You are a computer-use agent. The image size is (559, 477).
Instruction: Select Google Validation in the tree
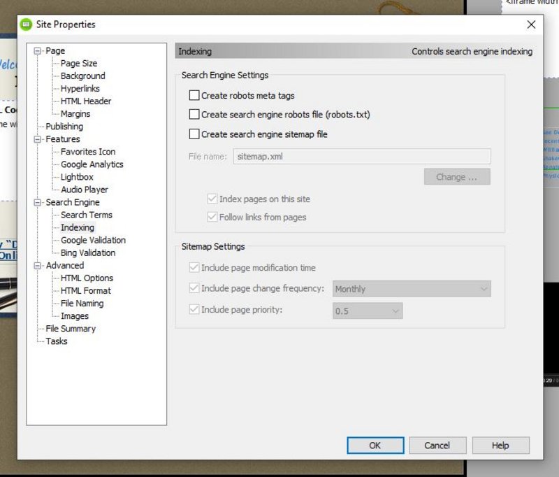coord(93,240)
